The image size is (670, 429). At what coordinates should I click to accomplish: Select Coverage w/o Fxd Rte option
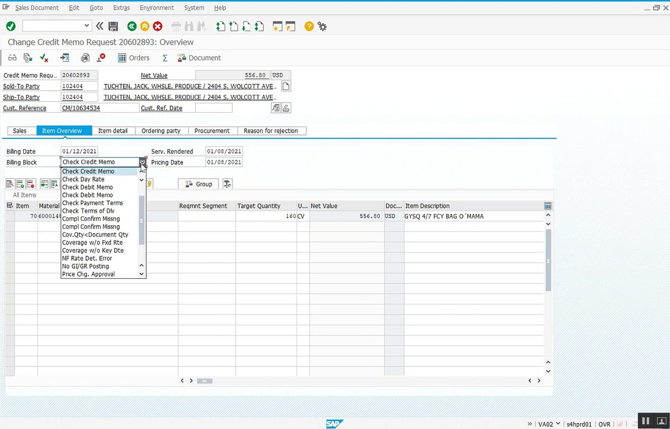coord(92,243)
